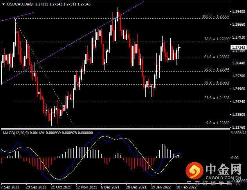Select the 61.8 = 1.26667 Fibonacci label
The width and height of the screenshot is (247, 190).
click(x=215, y=57)
